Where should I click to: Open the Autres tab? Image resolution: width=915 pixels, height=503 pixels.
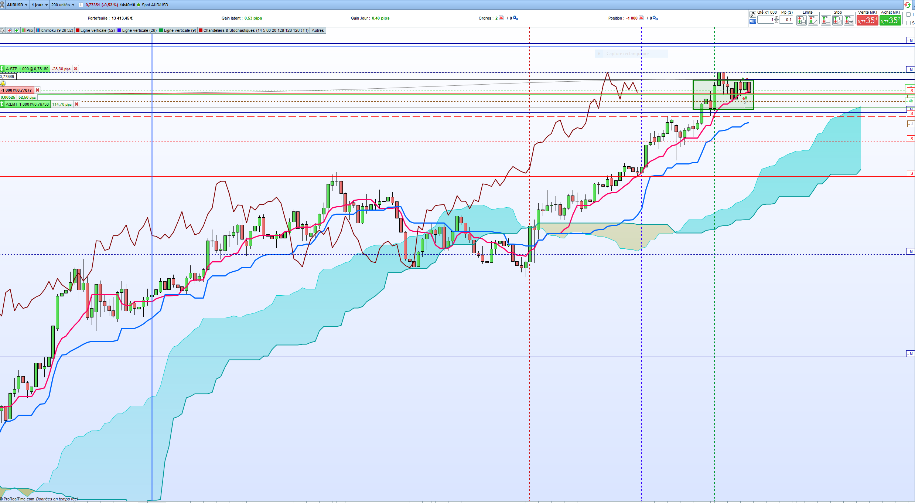point(318,30)
